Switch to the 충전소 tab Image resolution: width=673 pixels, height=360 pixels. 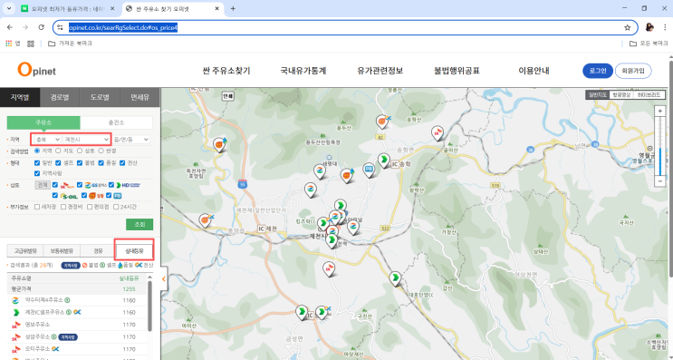click(x=116, y=122)
